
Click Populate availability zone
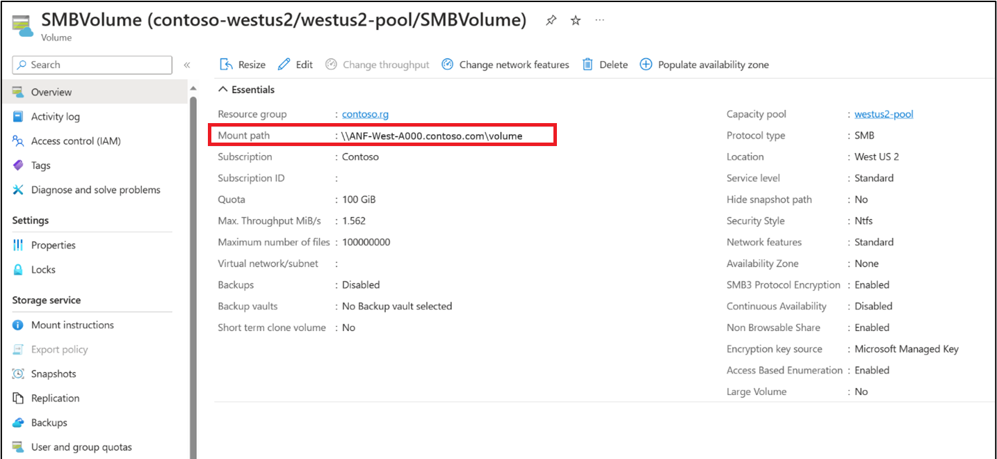point(704,65)
